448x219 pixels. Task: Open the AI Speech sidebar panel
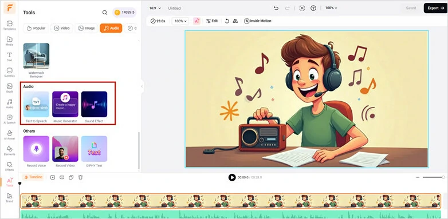tap(9, 120)
